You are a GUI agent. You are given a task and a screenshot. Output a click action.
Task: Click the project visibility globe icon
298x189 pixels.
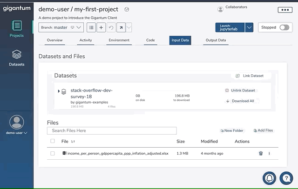coord(127,9)
